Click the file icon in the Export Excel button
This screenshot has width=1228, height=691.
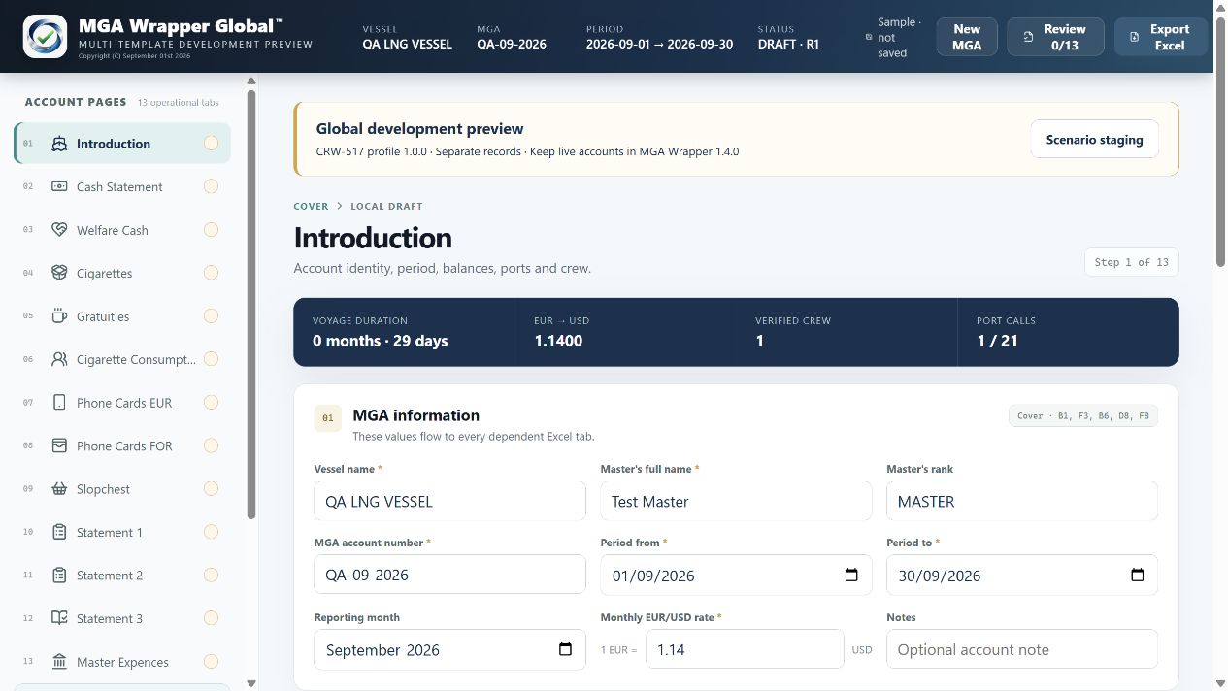1135,37
